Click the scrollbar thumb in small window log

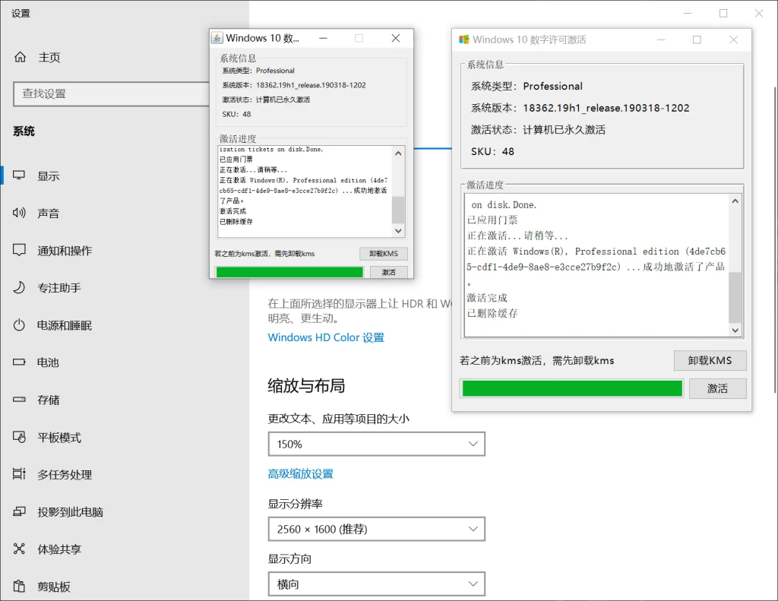pyautogui.click(x=398, y=210)
